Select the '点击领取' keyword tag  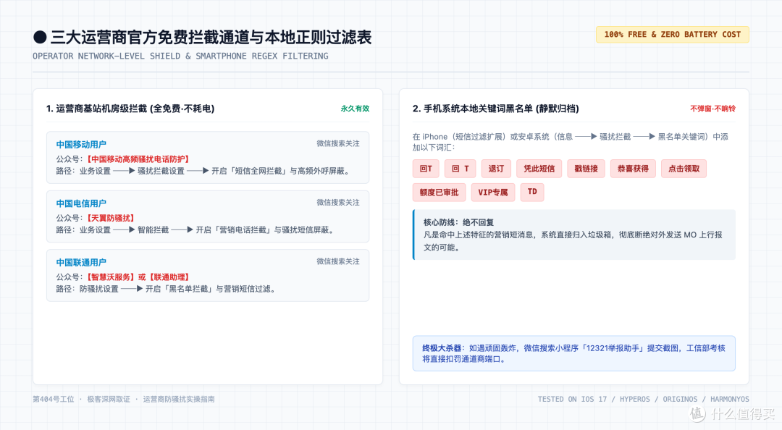684,169
